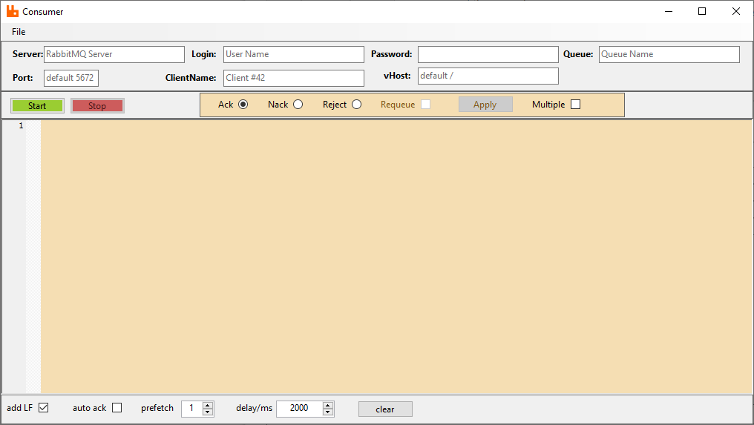This screenshot has width=754, height=425.
Task: Click into the Password field
Action: [x=488, y=54]
